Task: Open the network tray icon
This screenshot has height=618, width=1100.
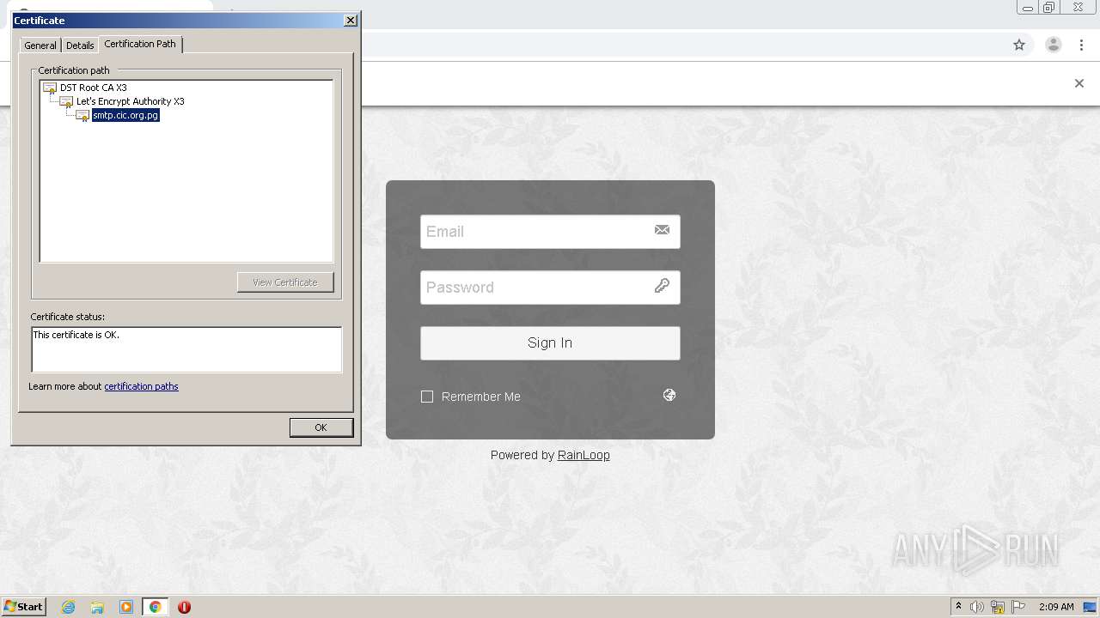Action: [x=998, y=607]
